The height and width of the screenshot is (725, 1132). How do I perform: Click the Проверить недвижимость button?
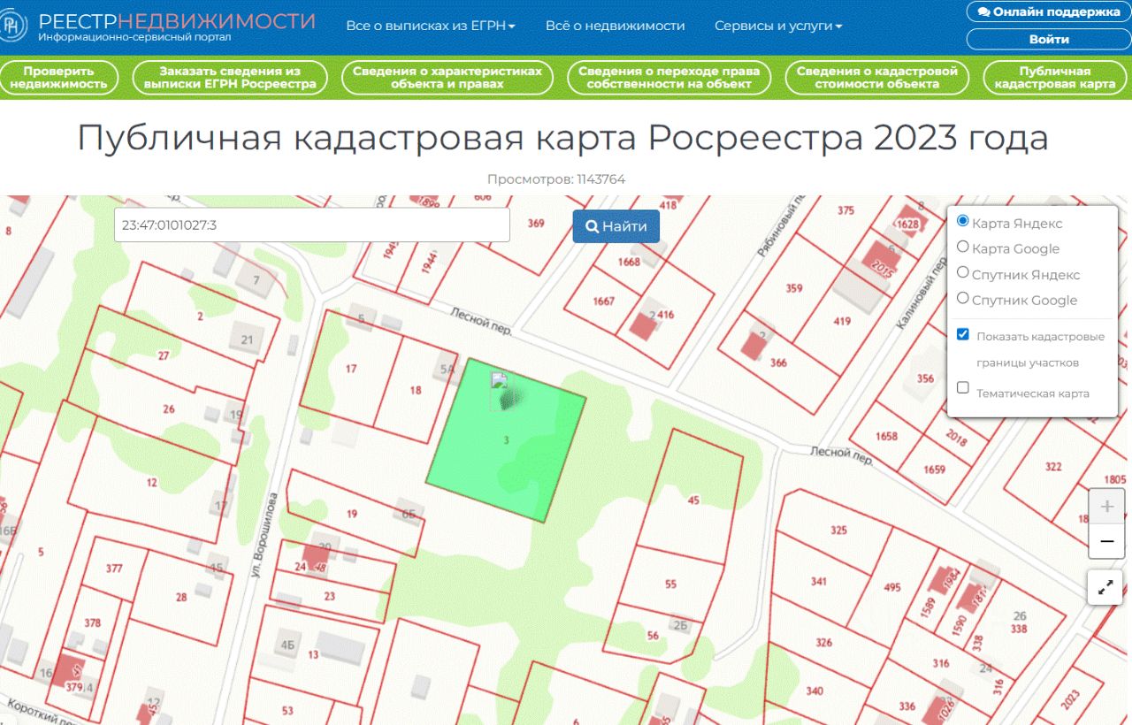point(59,78)
